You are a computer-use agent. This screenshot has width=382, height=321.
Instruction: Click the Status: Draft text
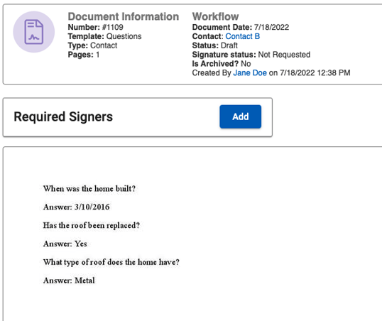tap(215, 45)
